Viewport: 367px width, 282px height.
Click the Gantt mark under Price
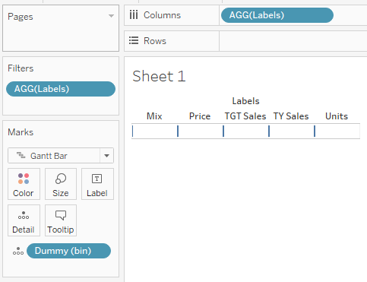click(178, 131)
